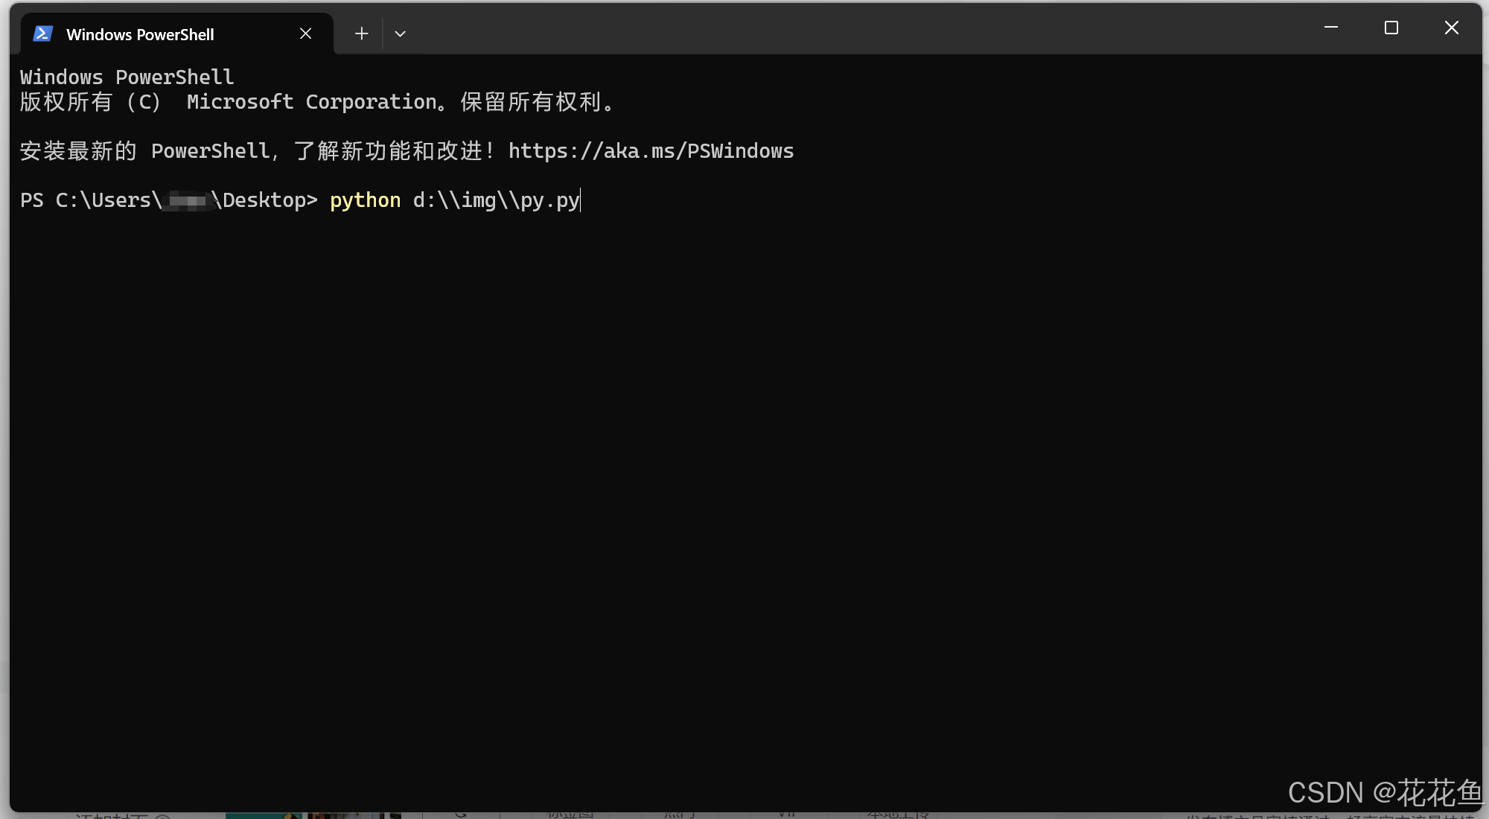This screenshot has height=819, width=1489.
Task: Minimize the terminal window
Action: tap(1330, 28)
